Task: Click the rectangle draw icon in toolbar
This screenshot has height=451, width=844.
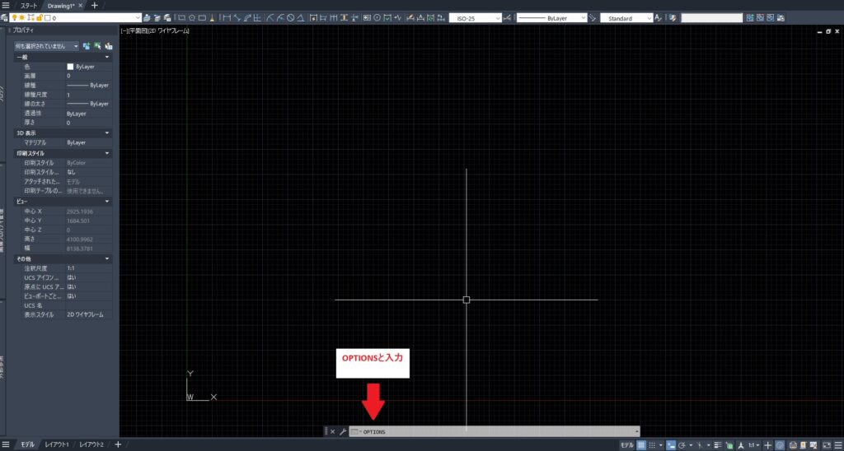Action: point(202,17)
